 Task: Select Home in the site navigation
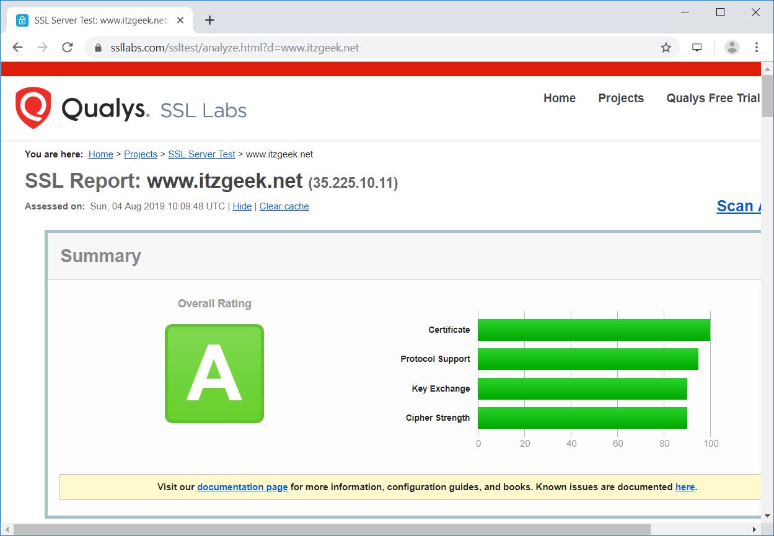(x=559, y=98)
